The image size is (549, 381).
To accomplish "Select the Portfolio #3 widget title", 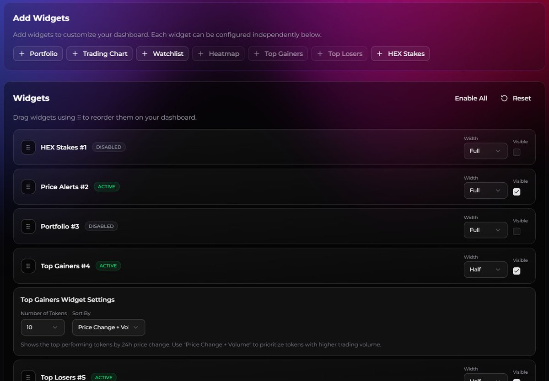I will pos(60,226).
